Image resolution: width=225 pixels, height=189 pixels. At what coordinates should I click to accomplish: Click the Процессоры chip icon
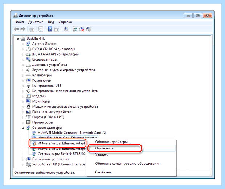28,122
